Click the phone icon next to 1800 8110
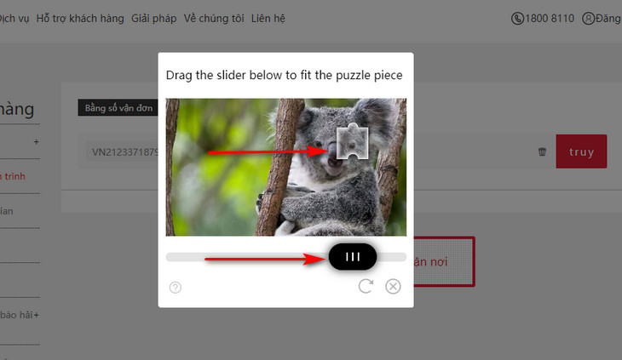 tap(517, 19)
